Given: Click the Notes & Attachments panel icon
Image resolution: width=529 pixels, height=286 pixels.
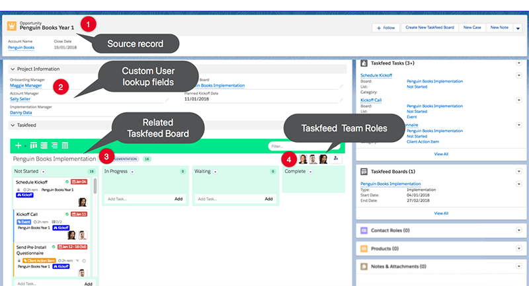Looking at the screenshot, I should (364, 266).
